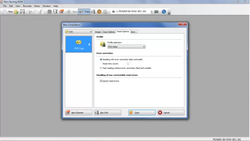Open the File menu

[5, 6]
